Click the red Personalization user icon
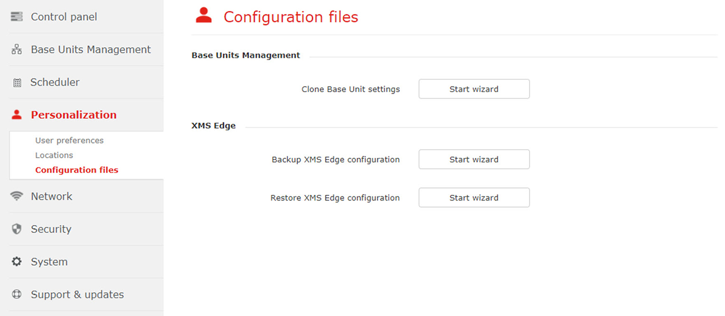This screenshot has height=316, width=725. point(17,115)
